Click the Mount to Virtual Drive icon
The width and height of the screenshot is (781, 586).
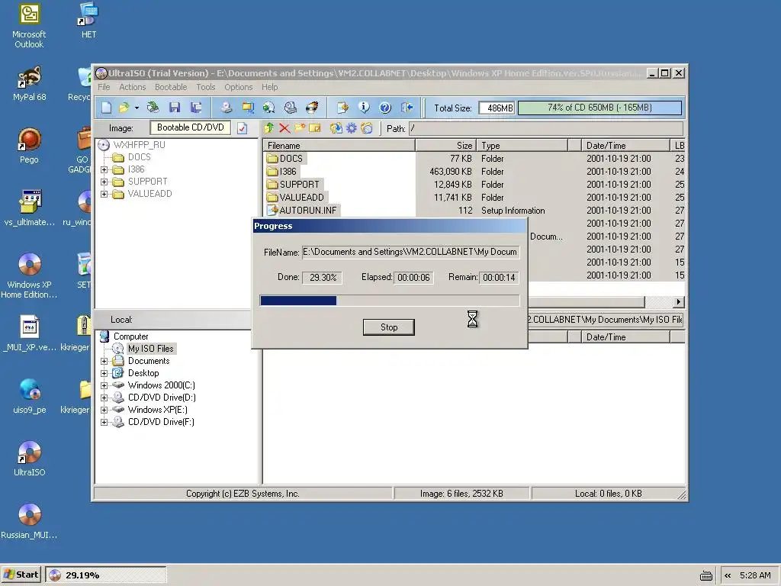click(x=291, y=108)
